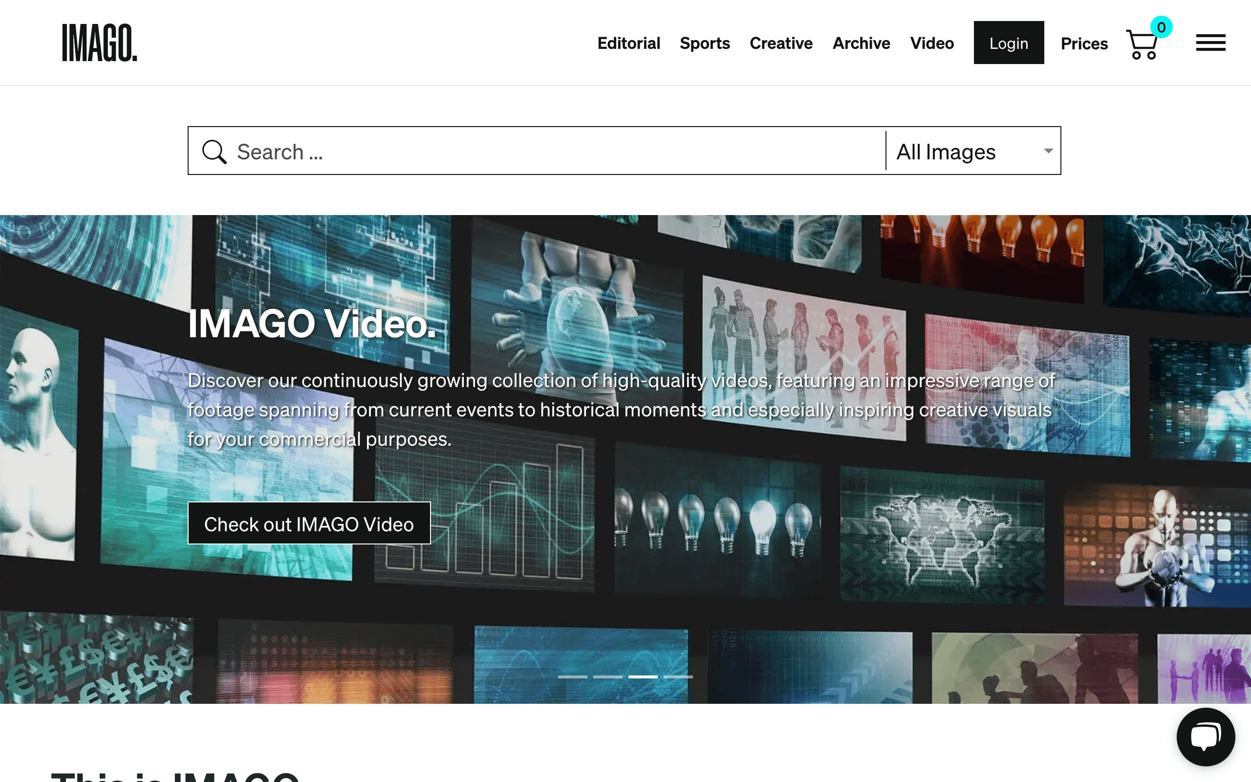Expand the All Images dropdown
Screen dimensions: 1251x782
point(946,152)
